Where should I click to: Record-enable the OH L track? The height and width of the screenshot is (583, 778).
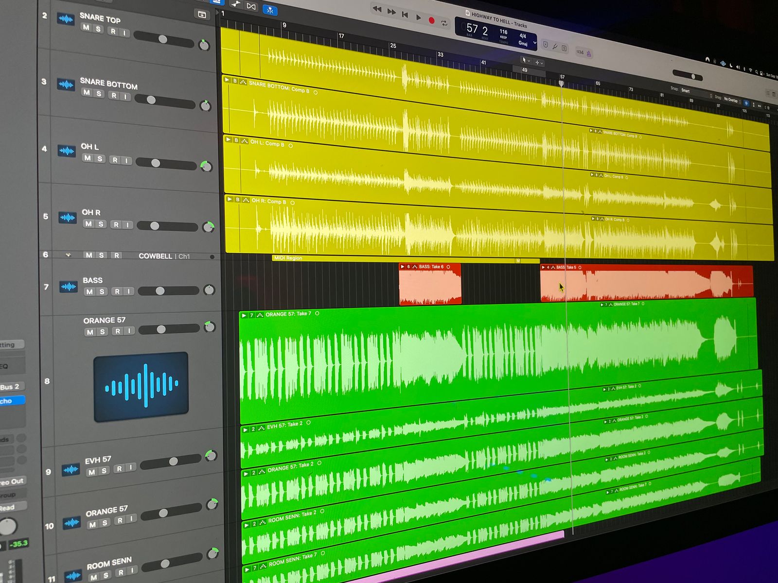[x=115, y=160]
